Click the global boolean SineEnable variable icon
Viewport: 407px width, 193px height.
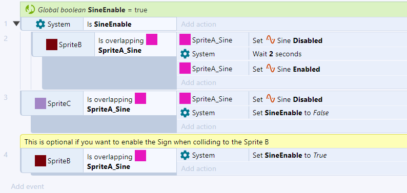(30, 10)
